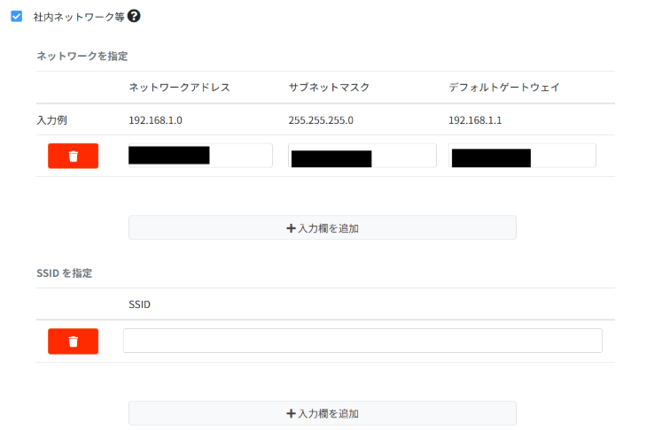Image resolution: width=662 pixels, height=430 pixels.
Task: Click the SSID を指定 section heading
Action: coord(65,273)
